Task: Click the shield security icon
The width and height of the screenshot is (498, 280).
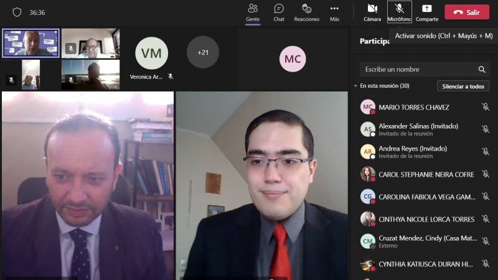Action: 17,12
